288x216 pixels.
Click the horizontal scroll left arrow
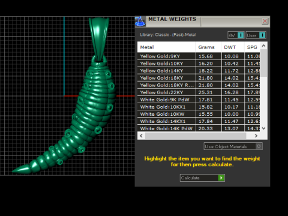(141, 136)
